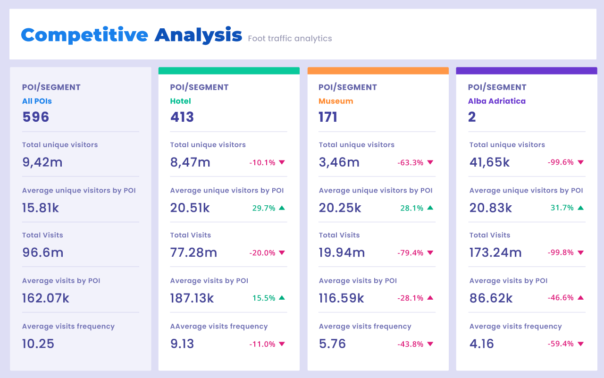Click the green up arrow beside Hotel 29.7%

(282, 208)
